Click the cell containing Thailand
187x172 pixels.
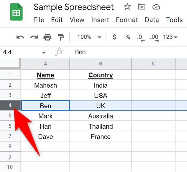coord(100,126)
